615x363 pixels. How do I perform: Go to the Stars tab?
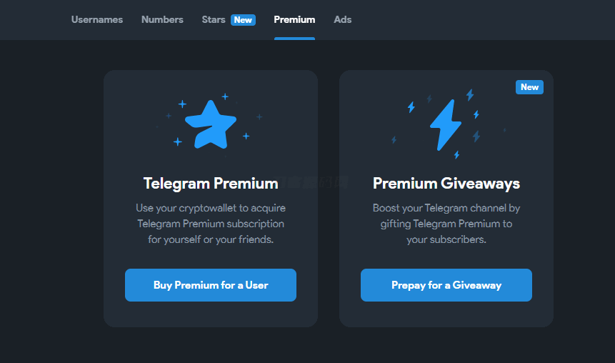point(214,20)
